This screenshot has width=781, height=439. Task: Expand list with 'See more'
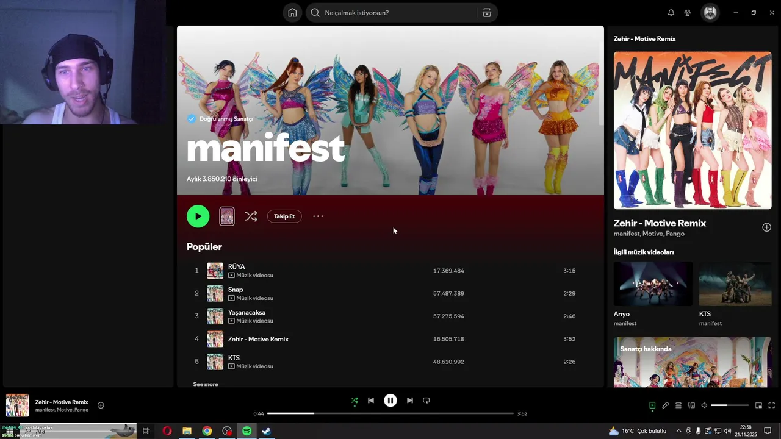[206, 384]
